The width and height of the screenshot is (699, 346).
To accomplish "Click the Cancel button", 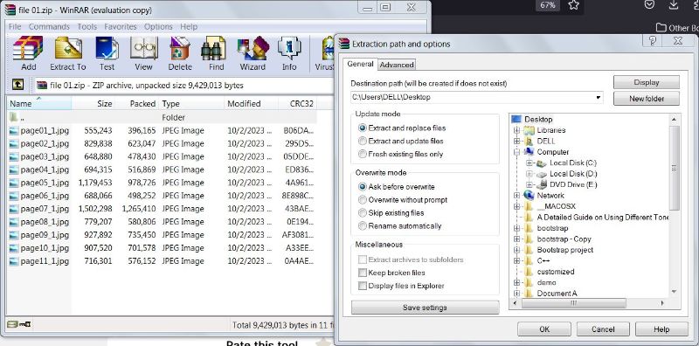I will pos(603,329).
